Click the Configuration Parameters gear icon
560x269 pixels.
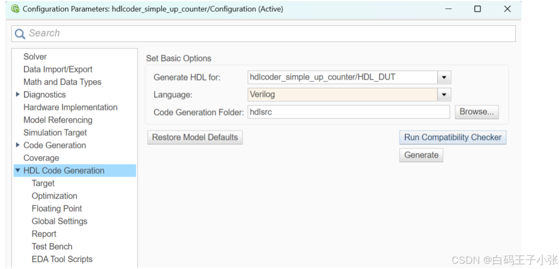coord(15,9)
